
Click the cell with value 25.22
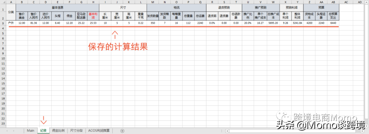(81, 23)
